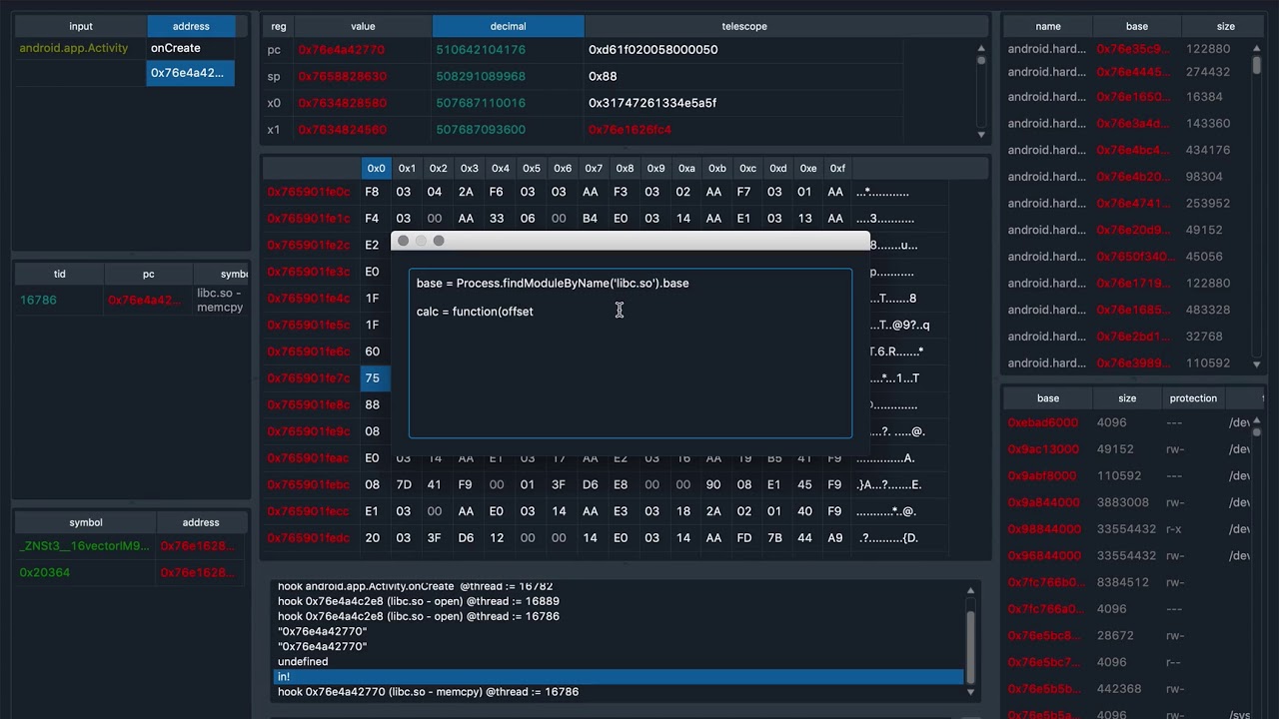
Task: Click the registers panel scroll-up arrow
Action: click(981, 48)
